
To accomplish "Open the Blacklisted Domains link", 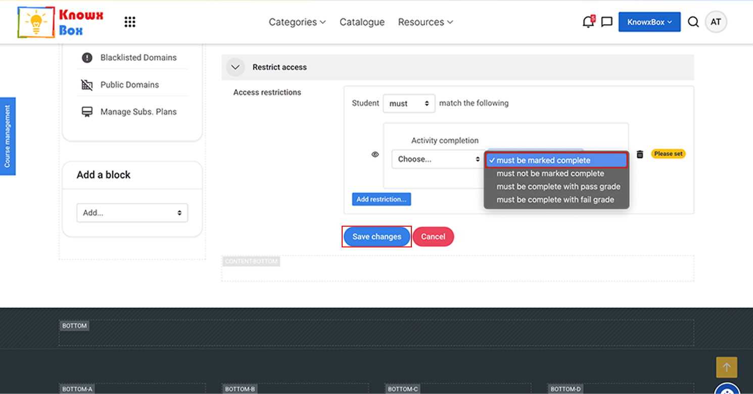I will point(138,58).
